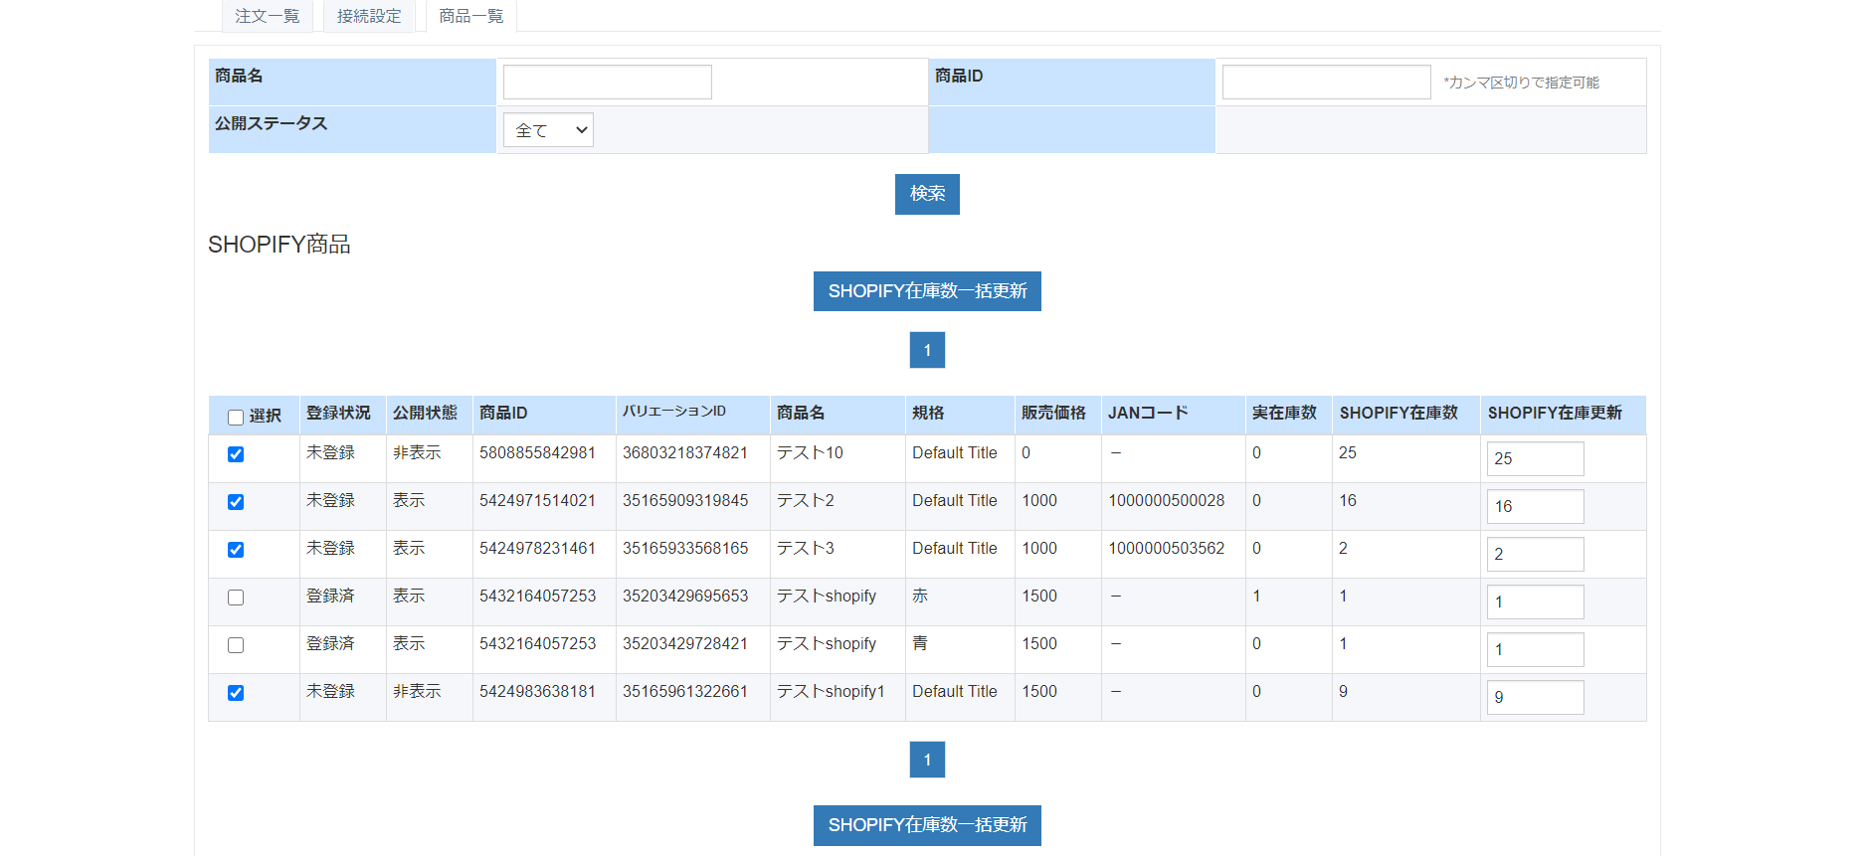The image size is (1865, 856).
Task: Select the 商品一覧 tab
Action: click(x=471, y=16)
